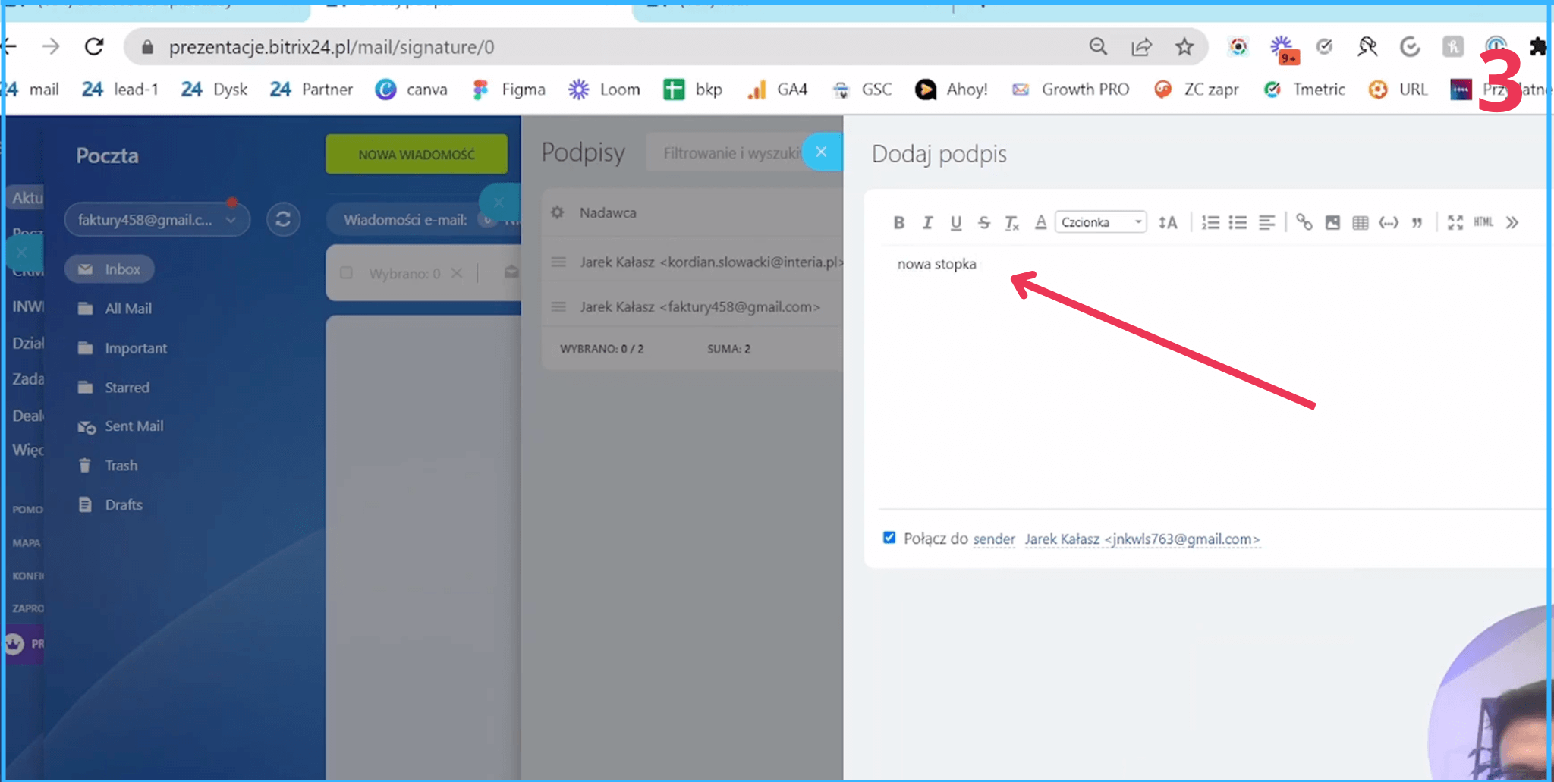Expand the signature editor to fullscreen
This screenshot has height=782, width=1554.
[1455, 222]
